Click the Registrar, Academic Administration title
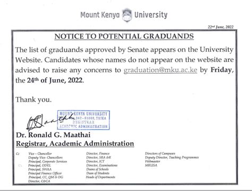 point(75,143)
